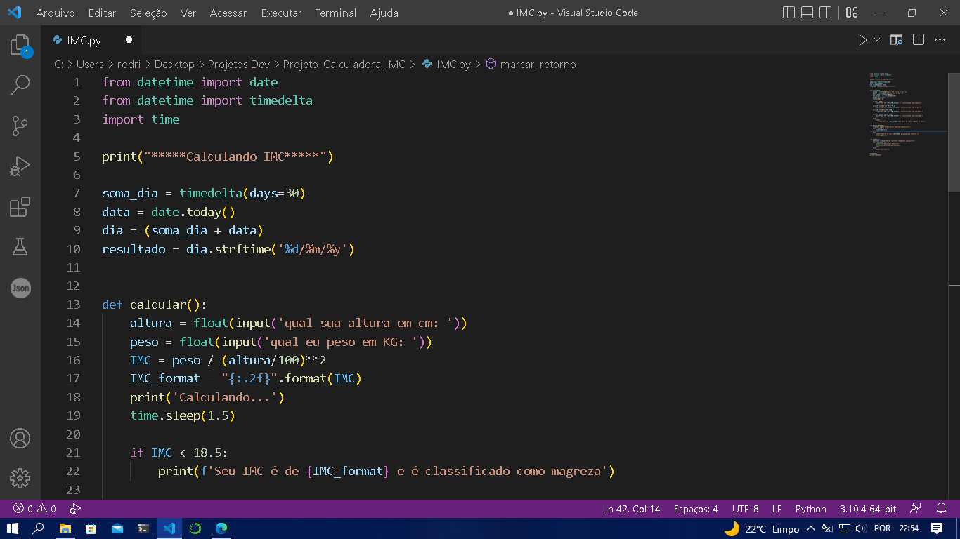Show hidden tray icons chevron
This screenshot has height=539, width=960.
pyautogui.click(x=810, y=528)
